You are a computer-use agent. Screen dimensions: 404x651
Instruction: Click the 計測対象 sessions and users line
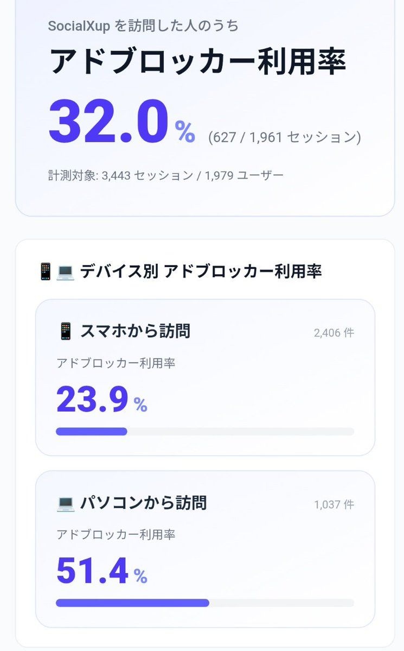pos(165,176)
